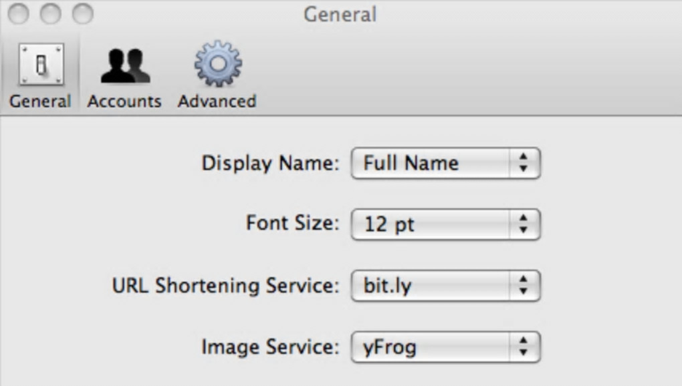
Task: Open the Advanced gear icon
Action: pos(217,65)
